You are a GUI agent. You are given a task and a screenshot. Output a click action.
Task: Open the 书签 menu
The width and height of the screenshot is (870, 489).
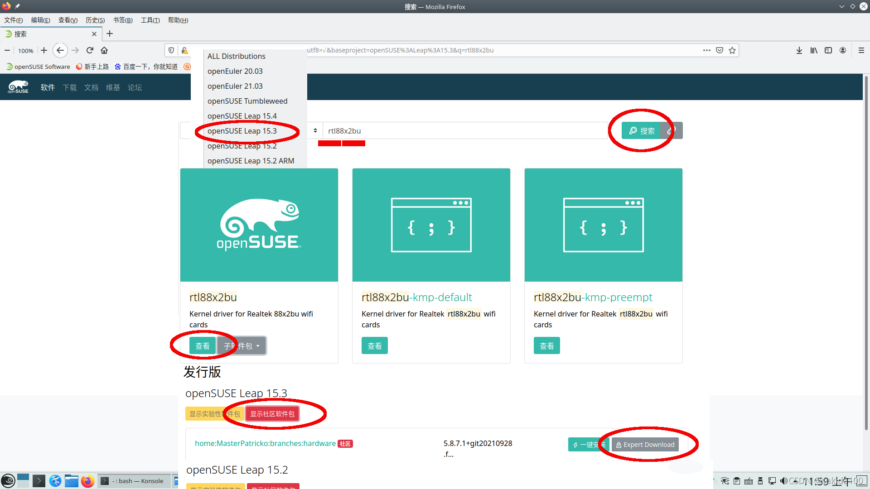tap(123, 20)
